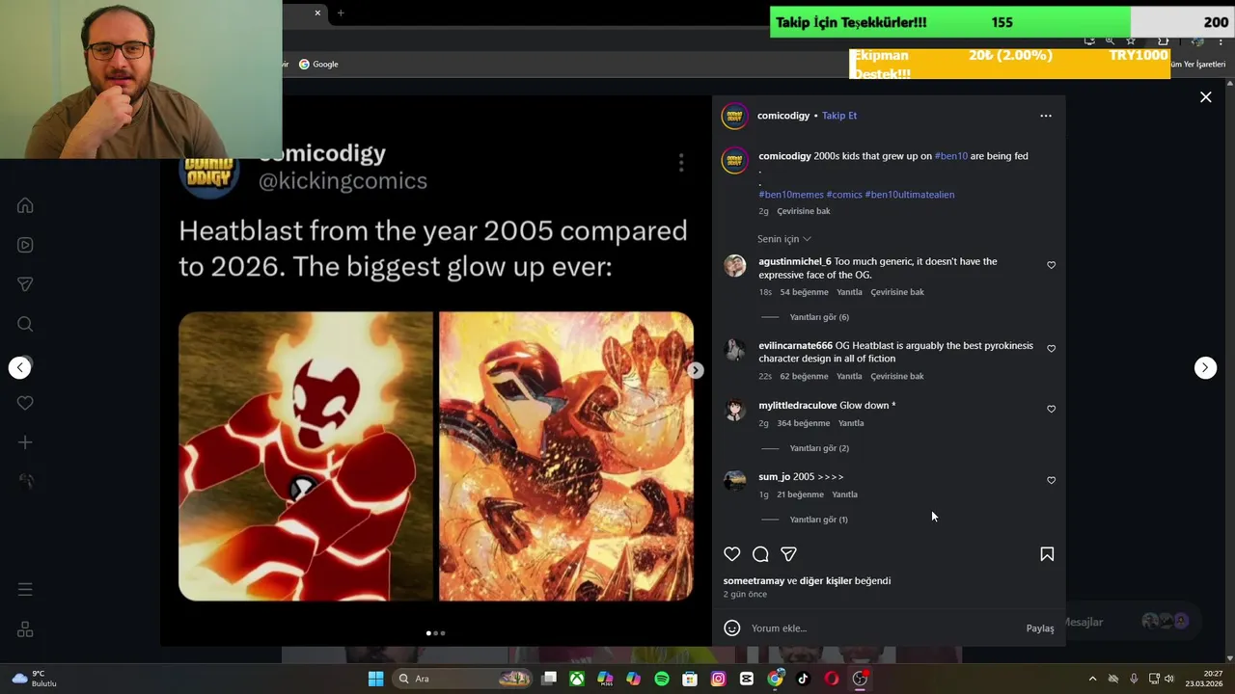The image size is (1235, 694).
Task: Go to the previous post with left arrow
Action: 19,367
